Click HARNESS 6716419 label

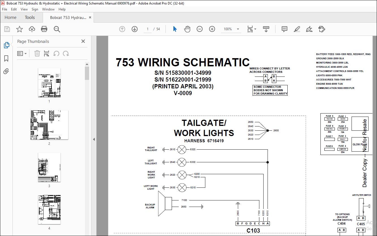point(204,141)
